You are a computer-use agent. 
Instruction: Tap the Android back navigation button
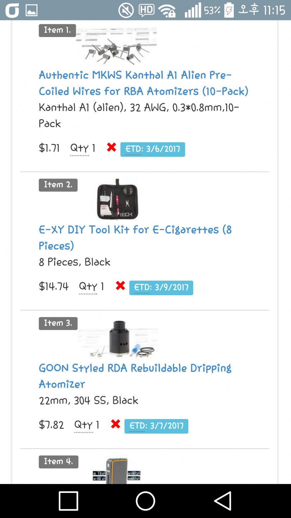pos(222,501)
